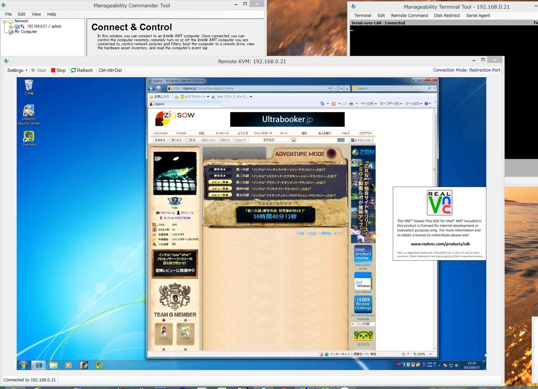Click the Ultrabooker.jp banner
Viewport: 538px width, 389px height.
click(x=287, y=119)
